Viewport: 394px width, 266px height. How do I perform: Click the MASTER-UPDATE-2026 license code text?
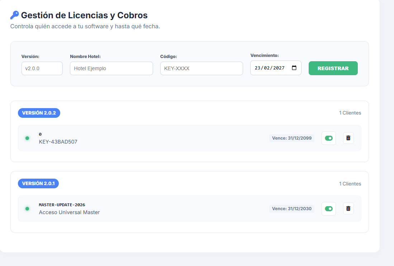click(62, 205)
